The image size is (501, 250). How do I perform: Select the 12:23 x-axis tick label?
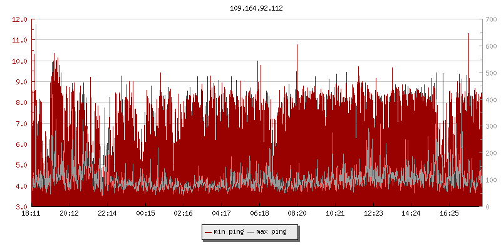point(373,214)
